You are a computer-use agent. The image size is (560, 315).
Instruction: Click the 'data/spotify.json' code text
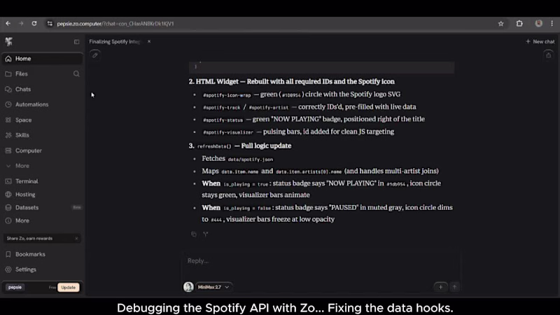coord(251,160)
